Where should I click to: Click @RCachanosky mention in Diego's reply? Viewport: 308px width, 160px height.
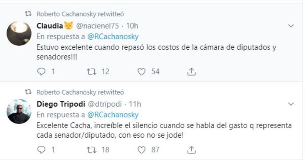(x=113, y=115)
